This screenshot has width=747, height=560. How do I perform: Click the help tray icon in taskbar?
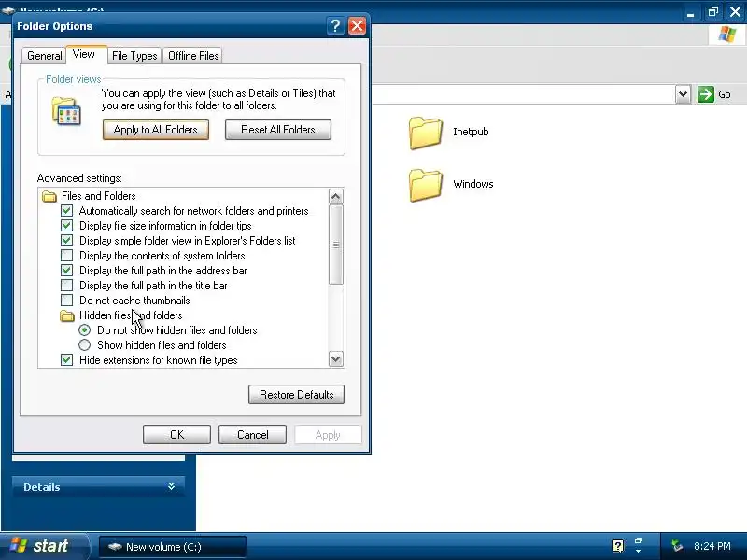click(x=617, y=546)
